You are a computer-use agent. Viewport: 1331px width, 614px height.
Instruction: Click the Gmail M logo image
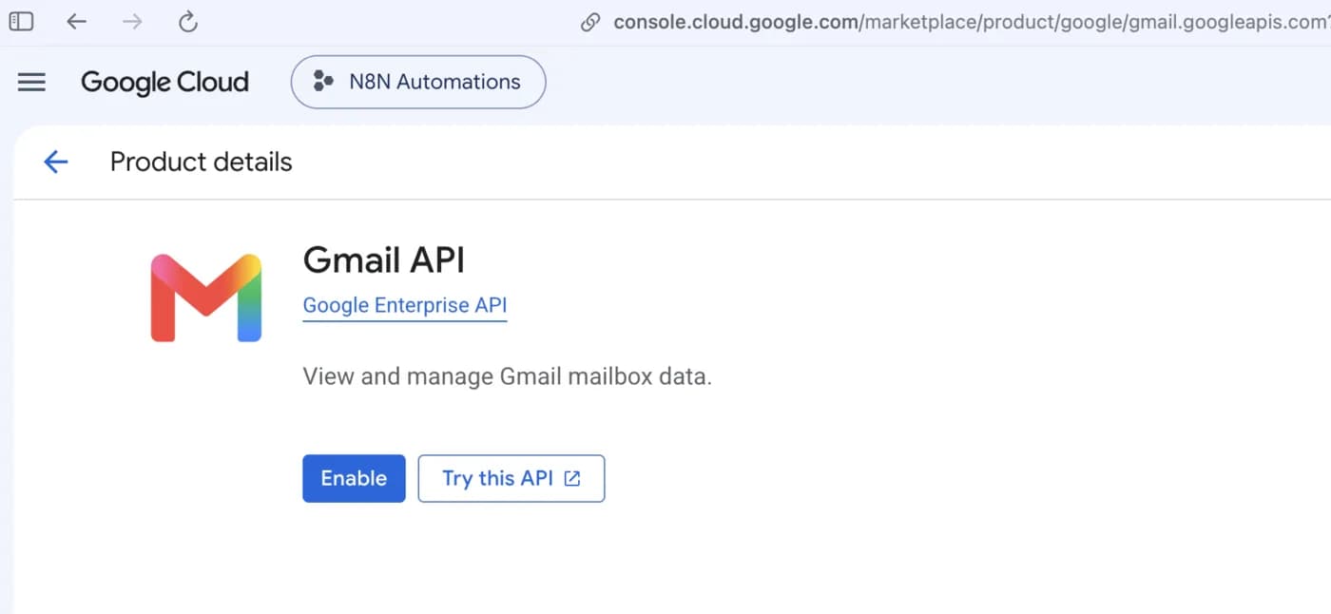[x=206, y=297]
